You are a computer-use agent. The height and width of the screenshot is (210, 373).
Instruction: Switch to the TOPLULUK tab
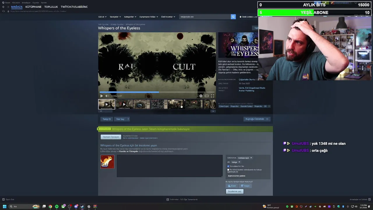51,7
